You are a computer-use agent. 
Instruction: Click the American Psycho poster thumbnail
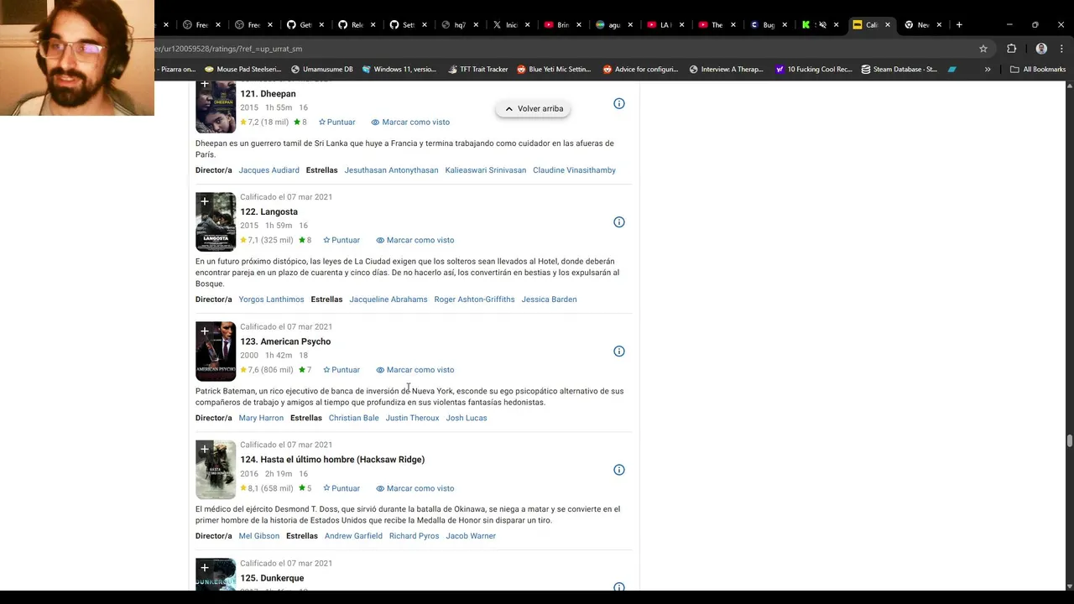coord(216,352)
